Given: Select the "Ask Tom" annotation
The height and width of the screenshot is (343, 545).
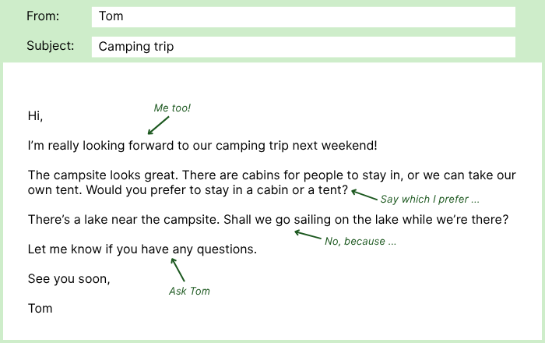Looking at the screenshot, I should pyautogui.click(x=189, y=291).
